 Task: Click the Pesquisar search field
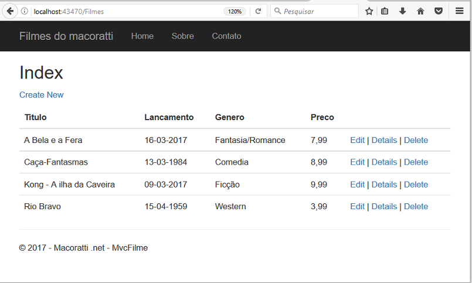click(314, 12)
